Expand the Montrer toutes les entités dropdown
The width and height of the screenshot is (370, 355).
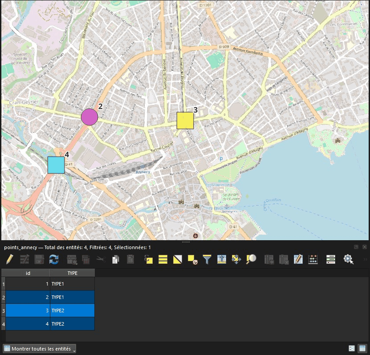(40, 348)
